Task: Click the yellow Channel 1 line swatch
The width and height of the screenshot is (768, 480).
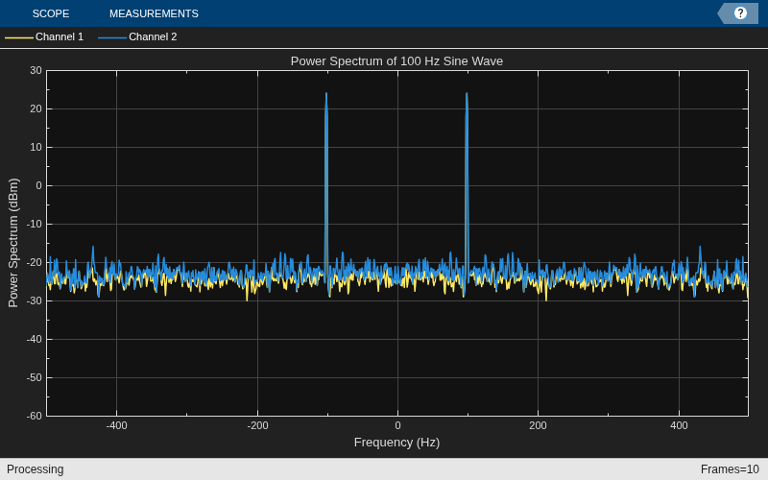Action: pyautogui.click(x=19, y=37)
